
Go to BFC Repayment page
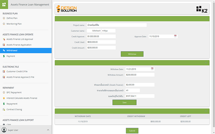14,92
